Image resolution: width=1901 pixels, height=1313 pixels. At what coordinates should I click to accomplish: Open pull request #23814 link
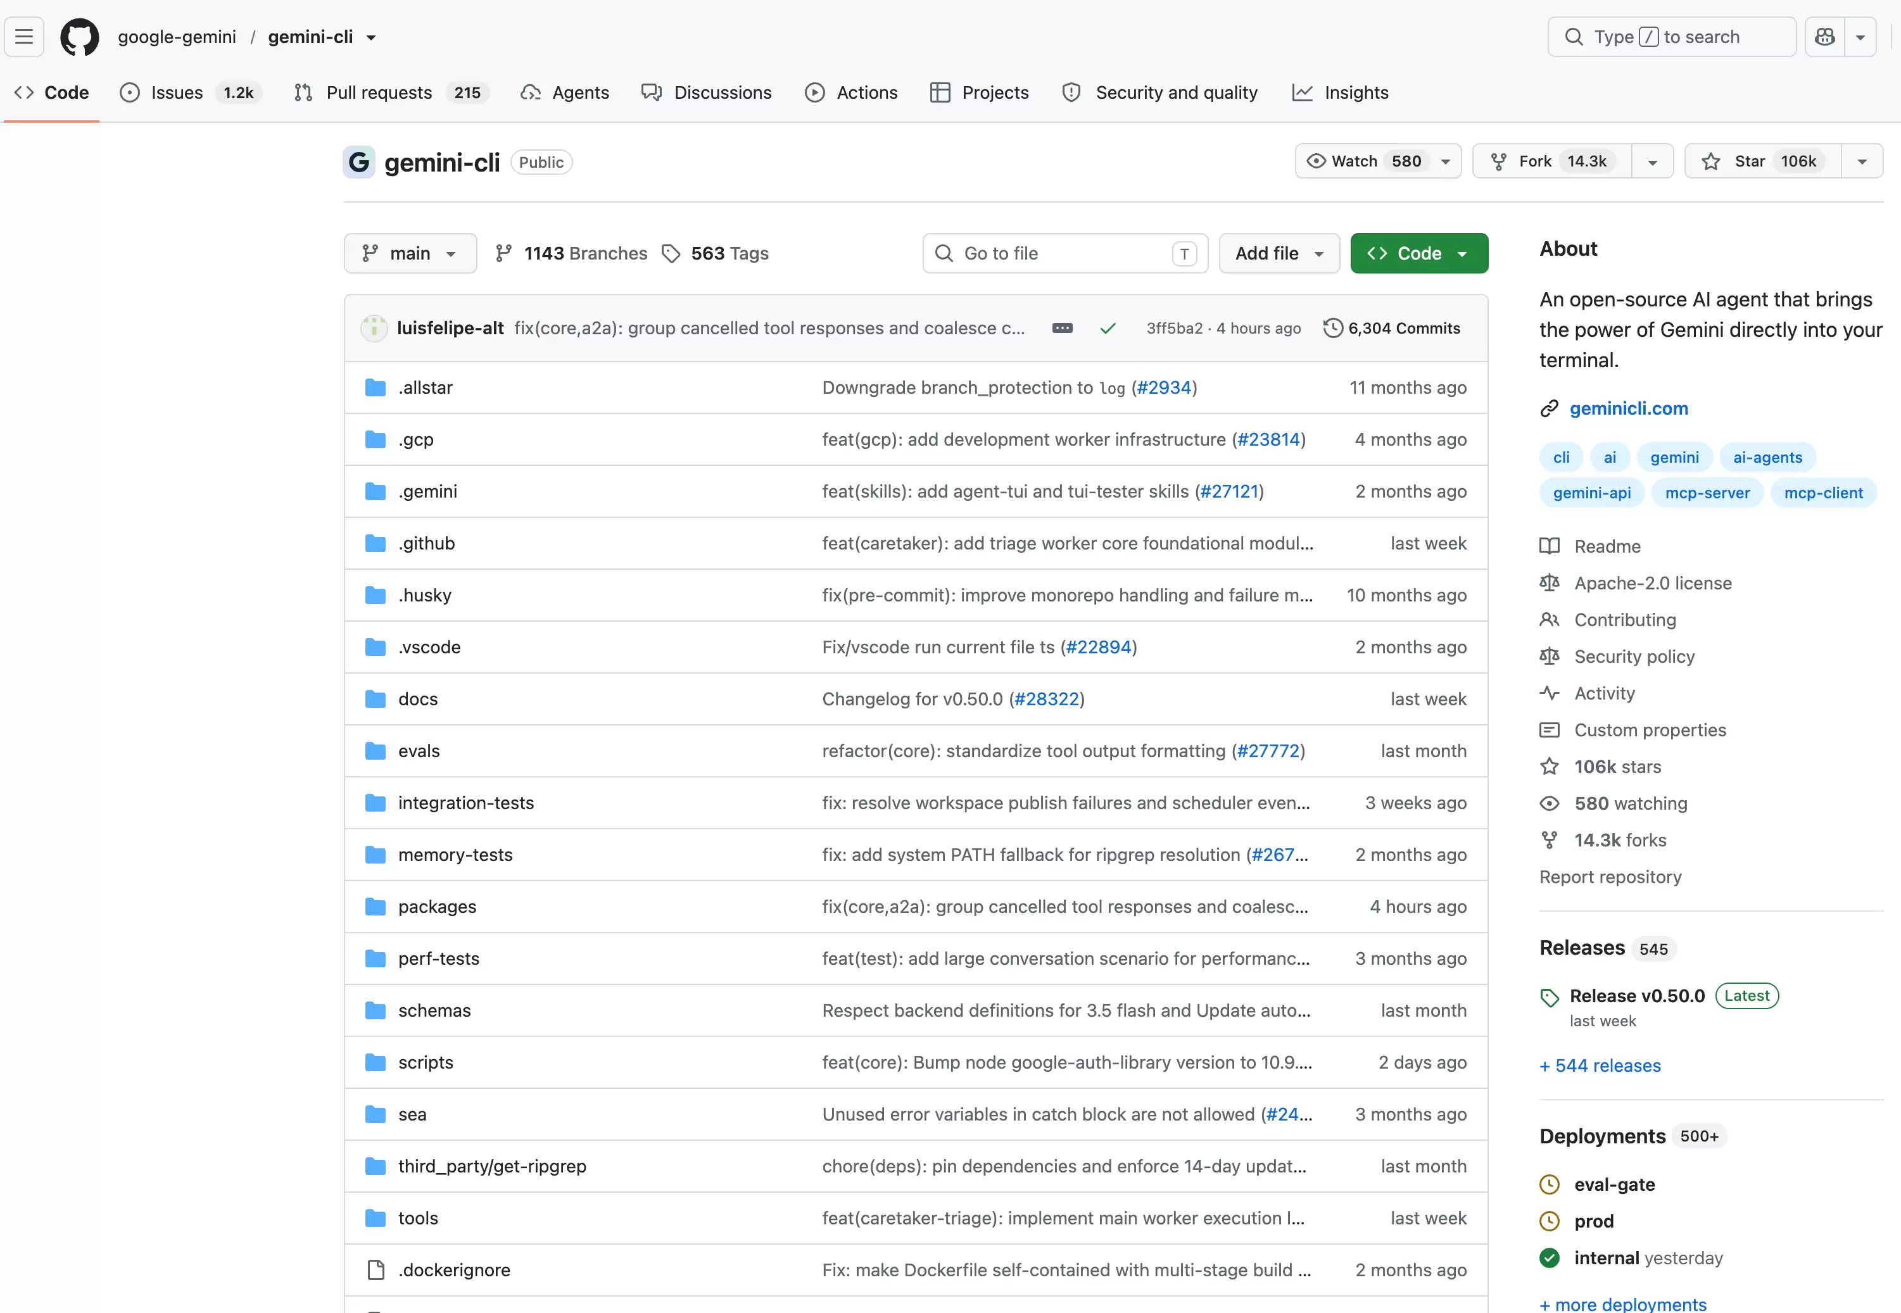[x=1268, y=439]
